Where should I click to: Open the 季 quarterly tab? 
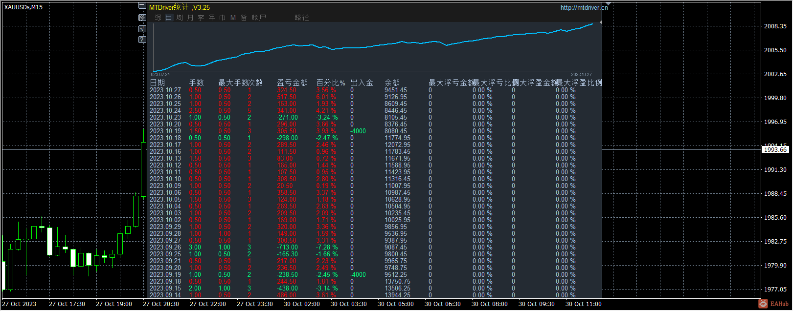[201, 18]
